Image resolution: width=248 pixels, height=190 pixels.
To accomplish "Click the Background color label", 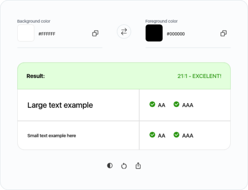I will (34, 21).
